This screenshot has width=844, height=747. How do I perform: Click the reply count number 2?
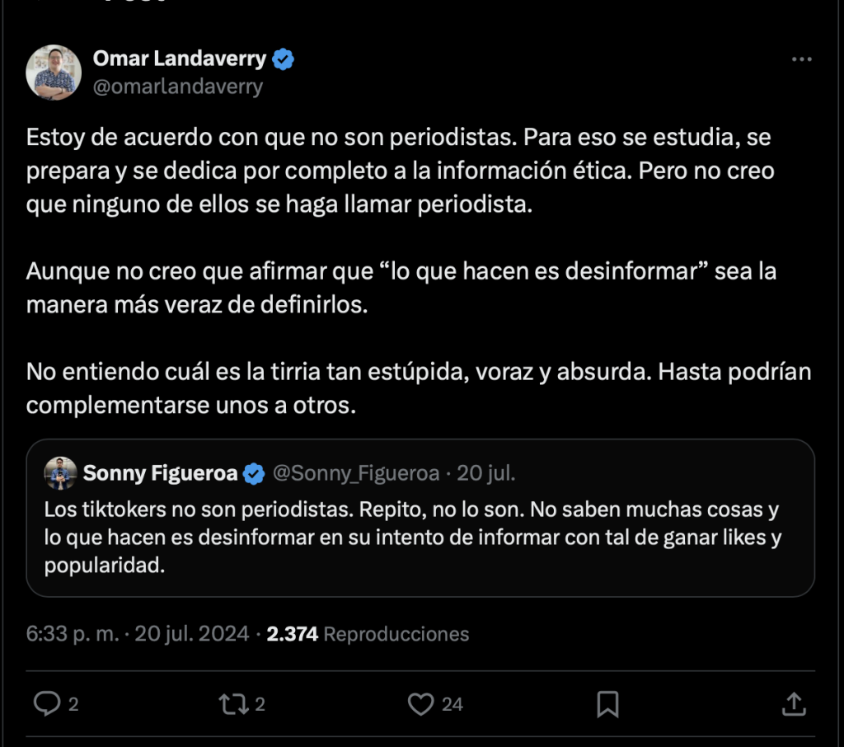[73, 704]
